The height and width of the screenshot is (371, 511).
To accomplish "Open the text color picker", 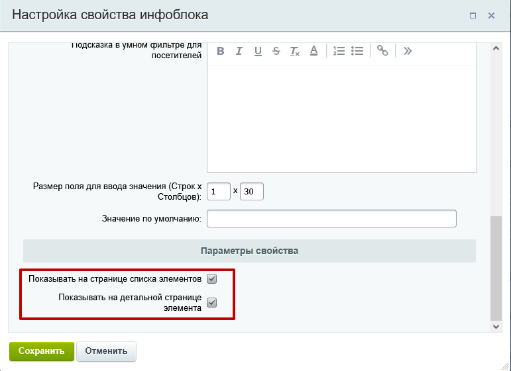I will 313,51.
